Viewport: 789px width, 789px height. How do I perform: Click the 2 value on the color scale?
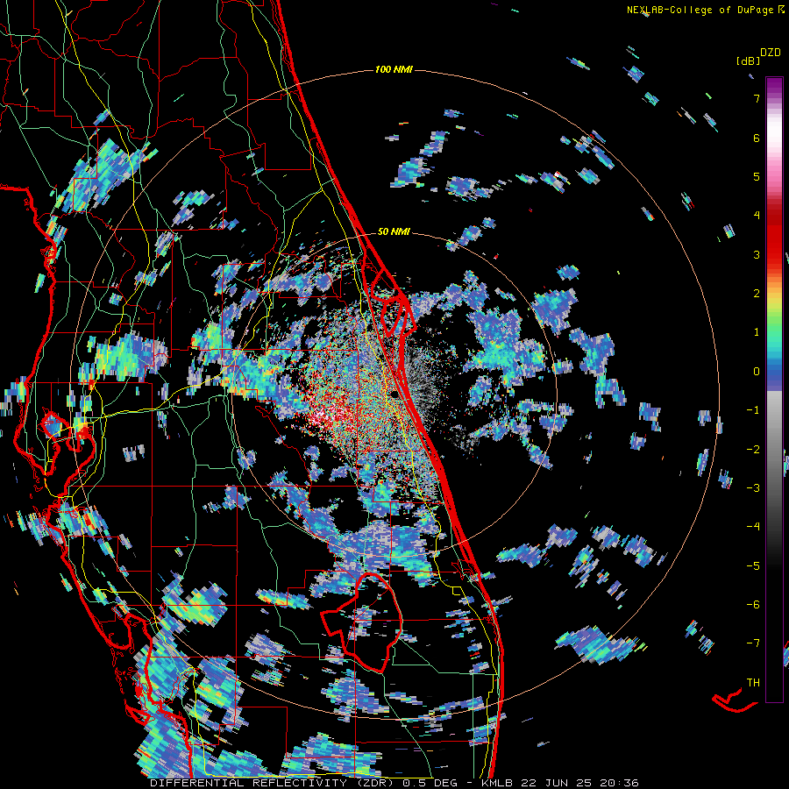coord(757,294)
